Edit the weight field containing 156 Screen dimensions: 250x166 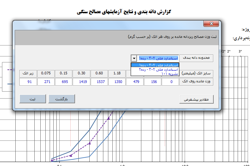(152, 82)
